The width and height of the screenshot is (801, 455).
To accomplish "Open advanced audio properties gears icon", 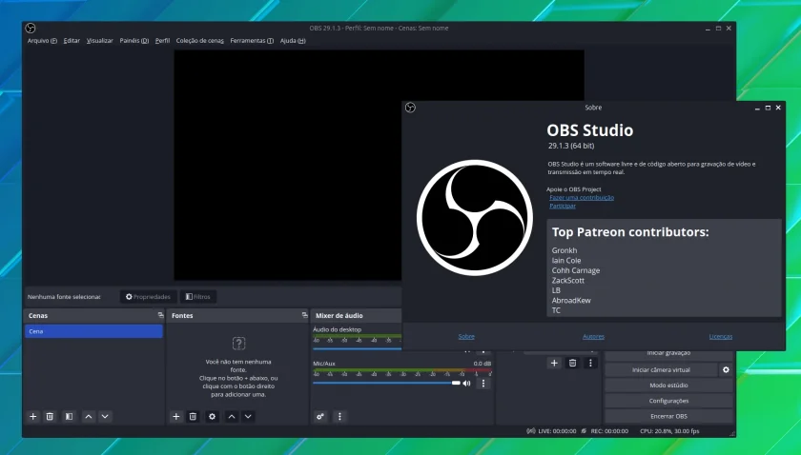I will click(x=320, y=417).
